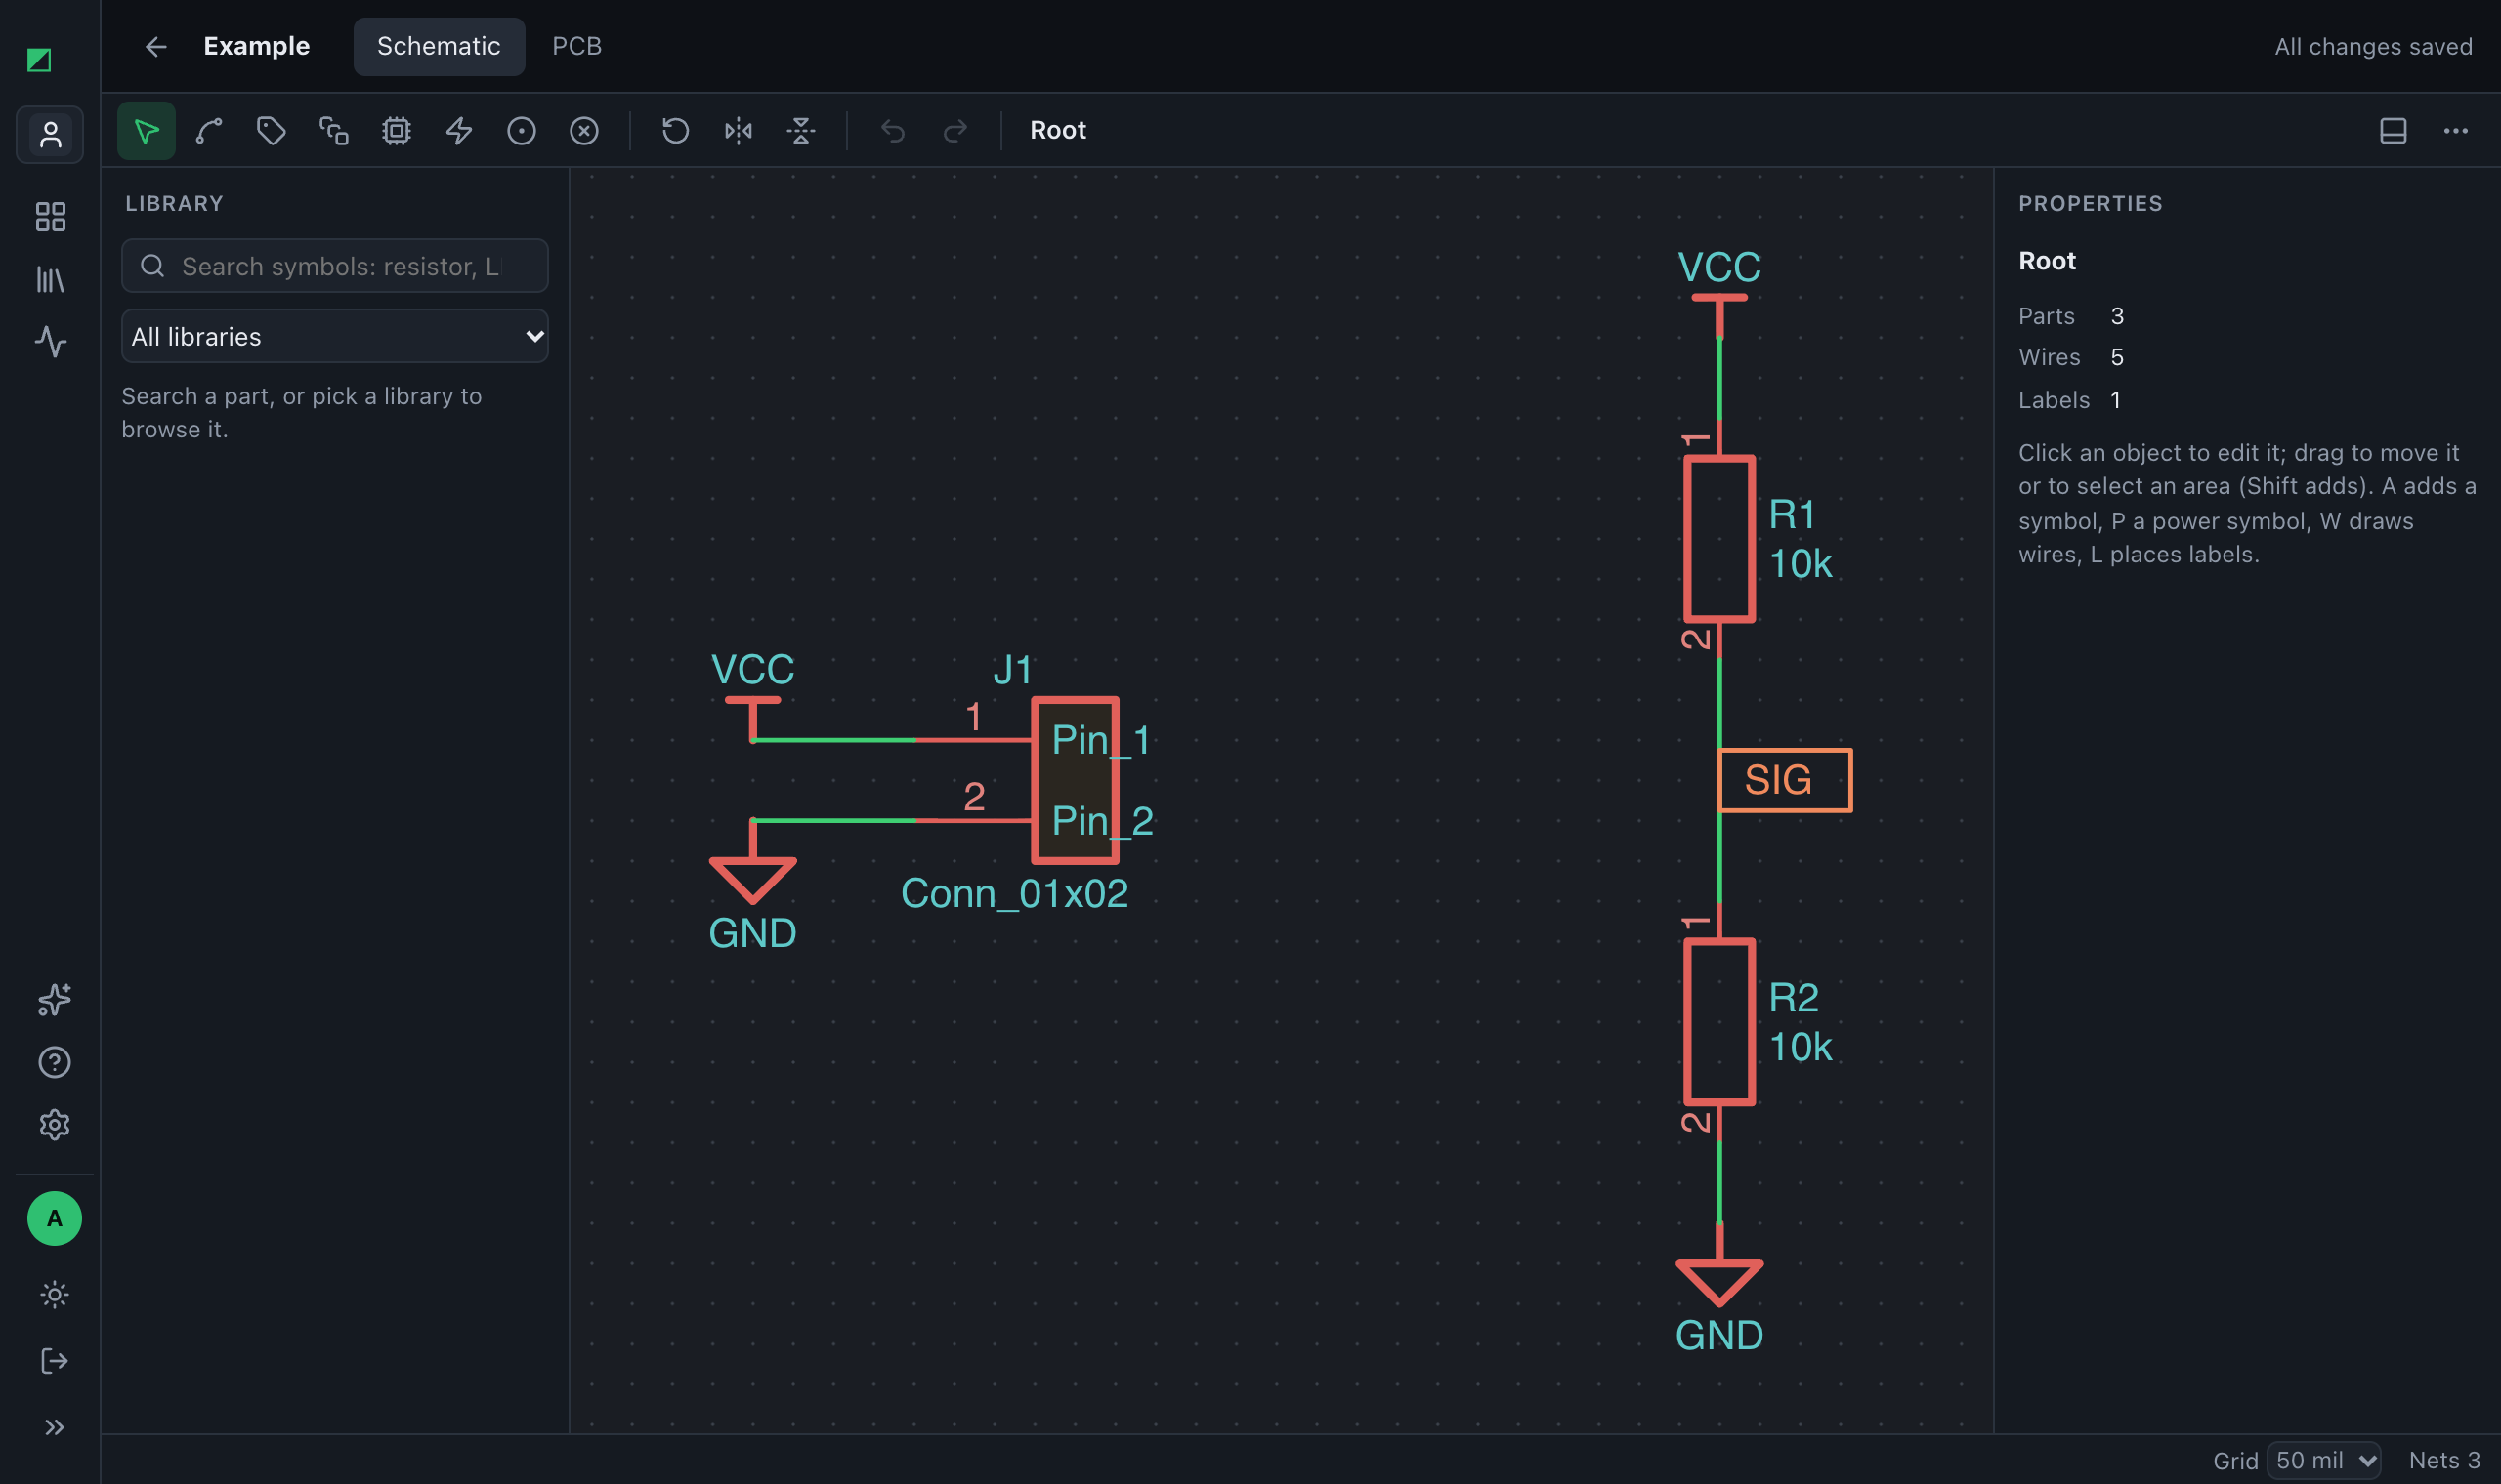The height and width of the screenshot is (1484, 2501).
Task: Open the three-dots more menu
Action: tap(2456, 131)
